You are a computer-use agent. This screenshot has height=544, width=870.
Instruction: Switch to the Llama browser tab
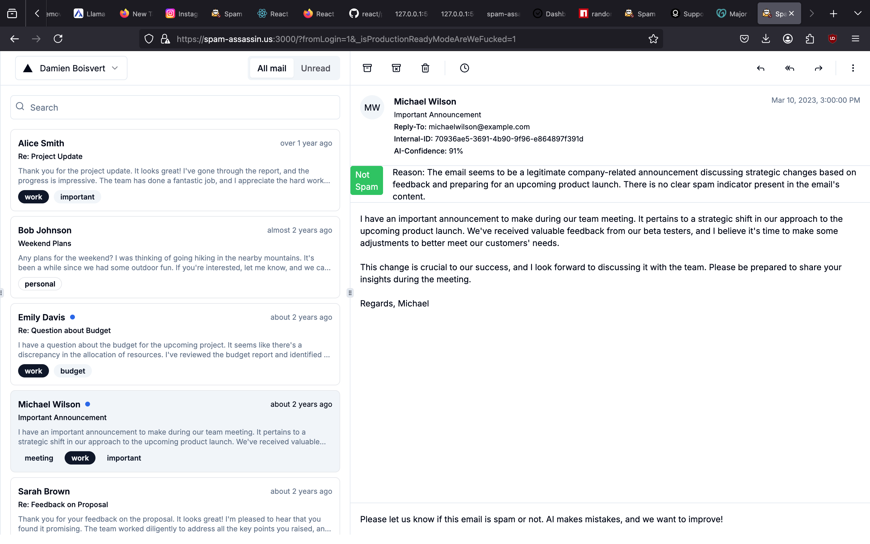(89, 14)
